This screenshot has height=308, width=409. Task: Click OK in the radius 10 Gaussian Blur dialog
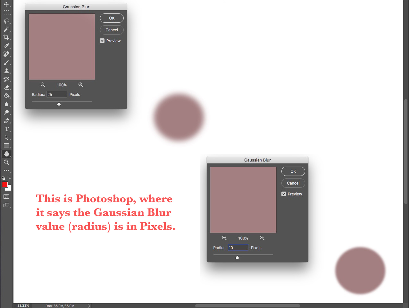click(x=293, y=171)
